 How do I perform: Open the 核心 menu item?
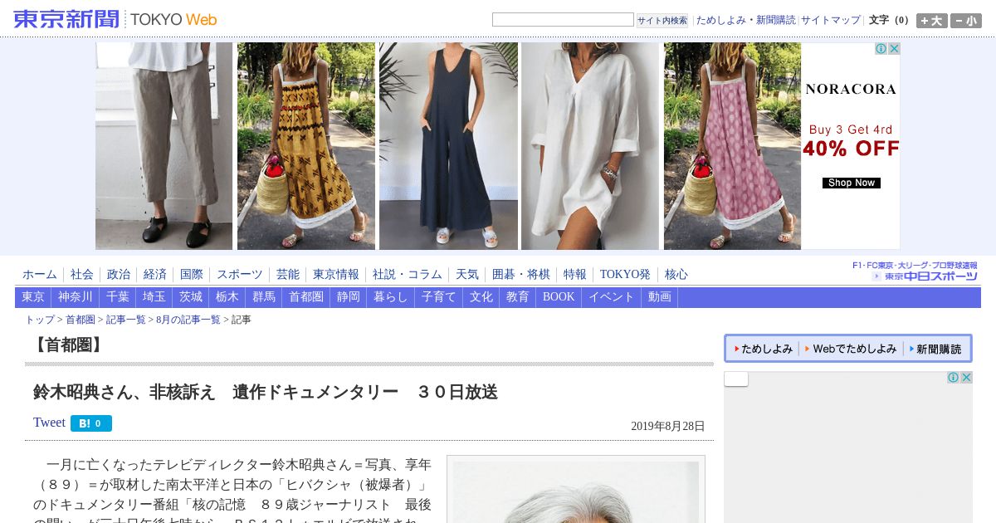[x=676, y=275]
